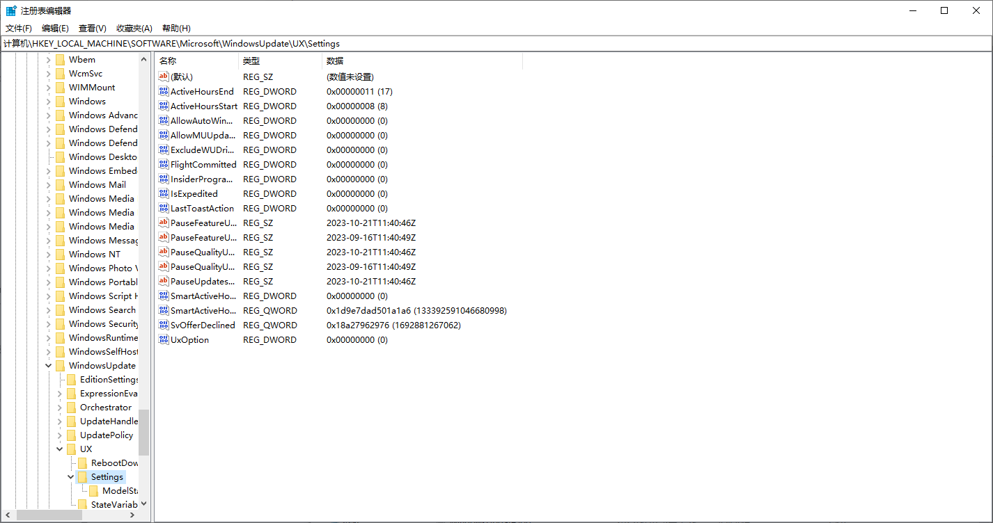Screen dimensions: 993x523
Task: Open the 查看(V) menu
Action: (x=93, y=28)
